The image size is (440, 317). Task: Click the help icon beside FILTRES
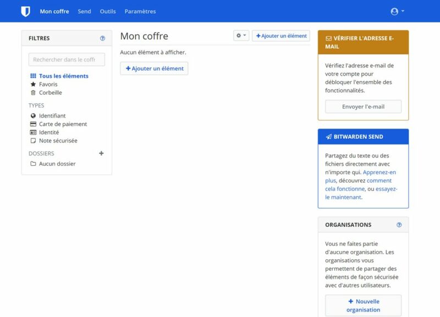pos(102,38)
